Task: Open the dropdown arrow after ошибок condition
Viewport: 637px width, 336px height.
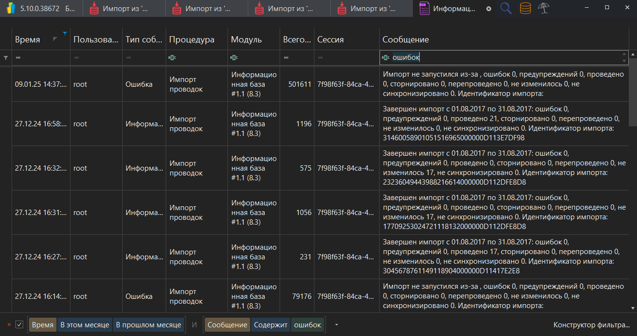Action: pos(336,324)
